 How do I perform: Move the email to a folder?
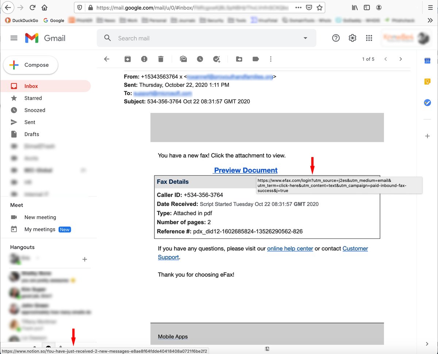[x=239, y=59]
